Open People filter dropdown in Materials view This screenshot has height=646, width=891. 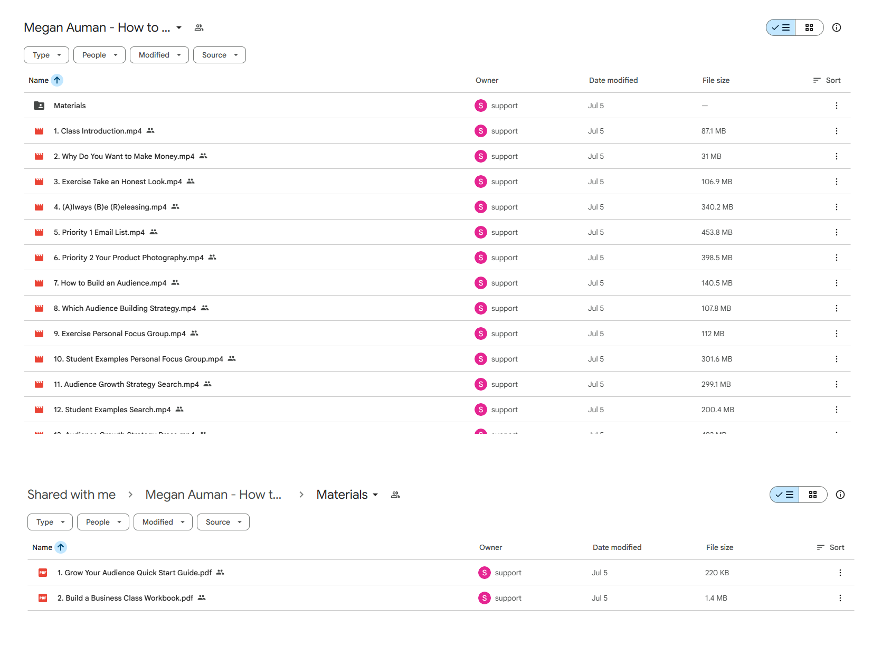click(x=103, y=522)
